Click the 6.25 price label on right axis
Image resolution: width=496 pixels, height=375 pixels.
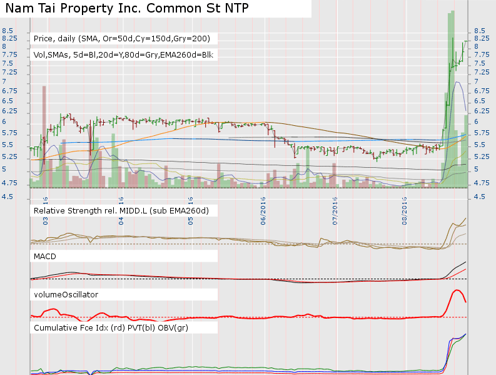482,111
